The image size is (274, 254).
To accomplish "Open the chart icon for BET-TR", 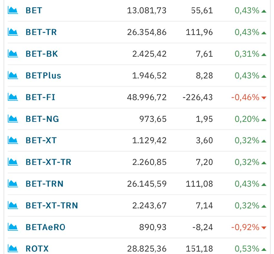I will pyautogui.click(x=13, y=32).
